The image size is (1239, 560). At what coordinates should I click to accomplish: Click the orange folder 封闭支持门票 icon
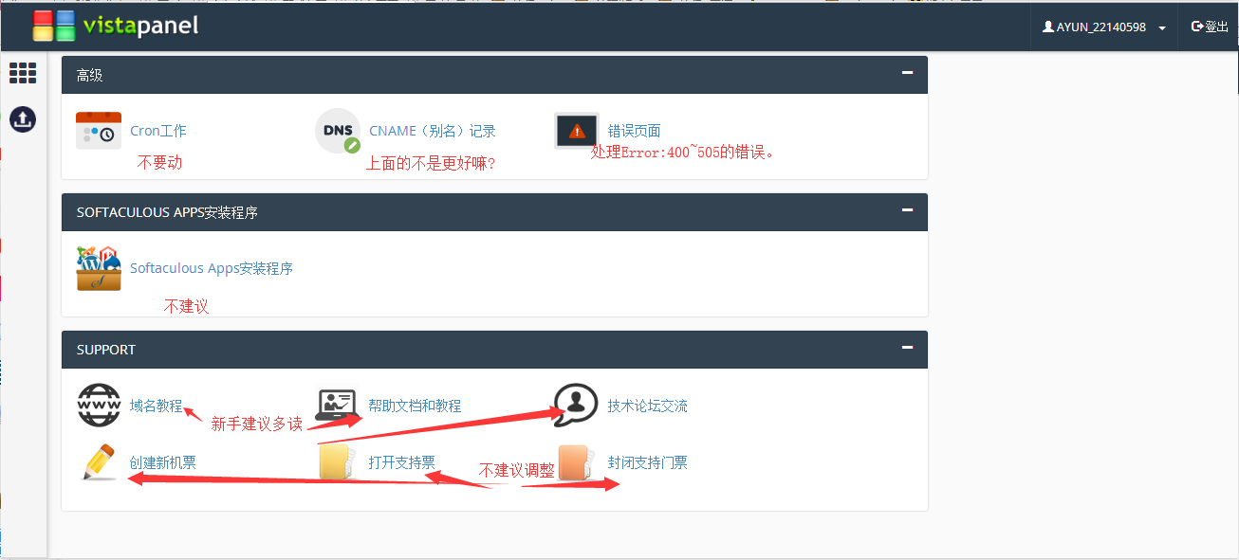577,462
